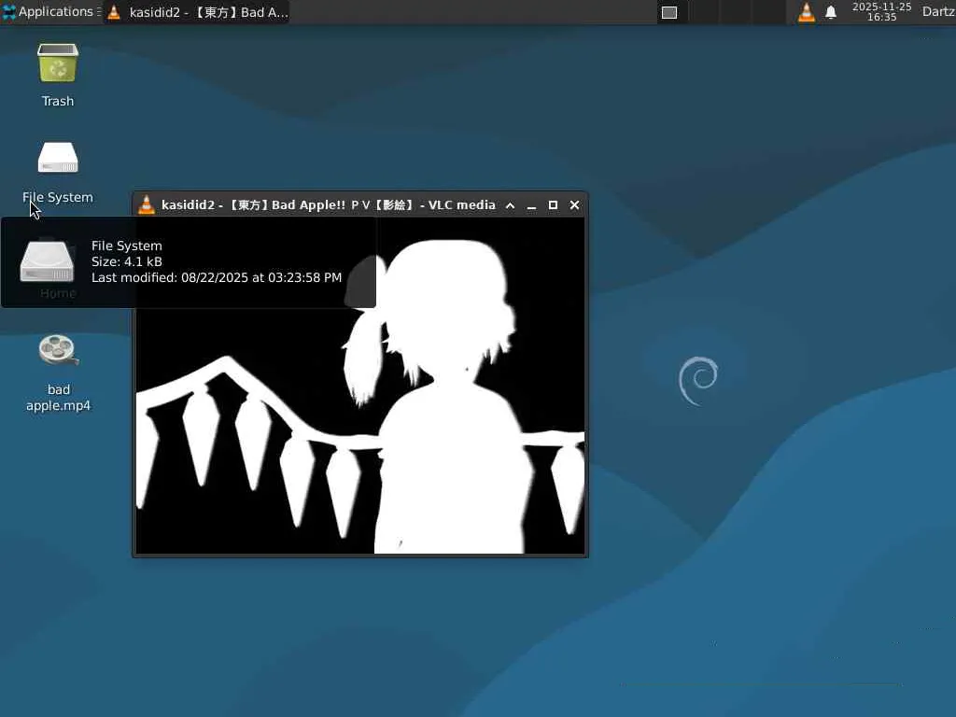Image resolution: width=956 pixels, height=717 pixels.
Task: Open the clock showing 2025-11-25 16:35
Action: (881, 11)
